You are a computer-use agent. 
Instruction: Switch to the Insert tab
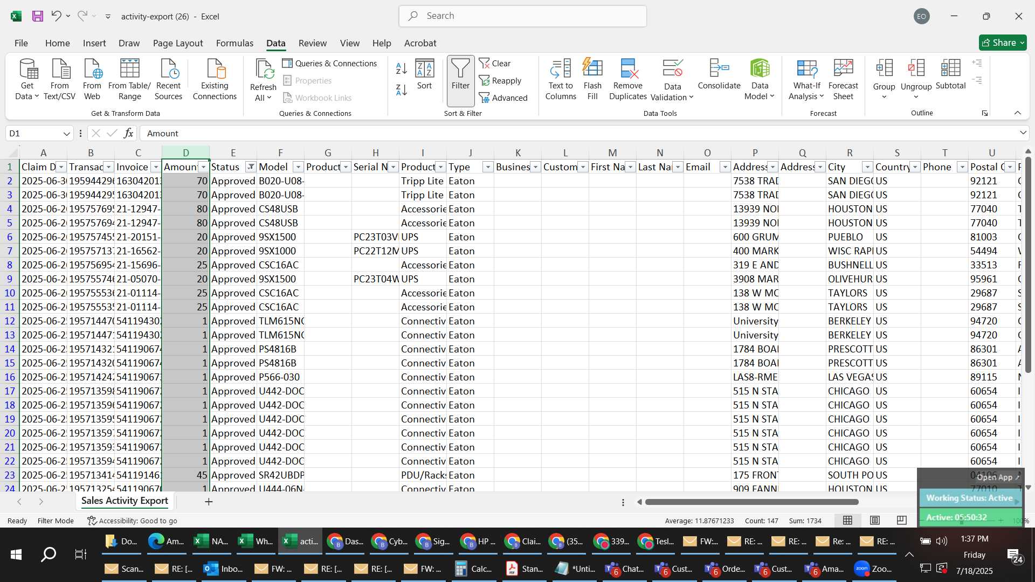coord(94,43)
